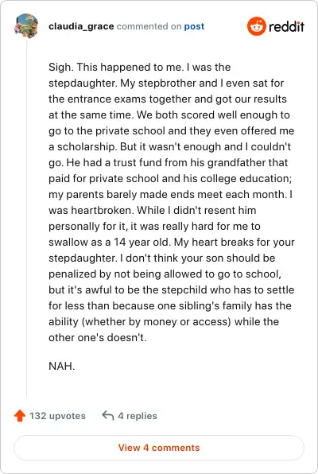Image resolution: width=318 pixels, height=474 pixels.
Task: Open the claudia_grace username link
Action: coord(81,26)
